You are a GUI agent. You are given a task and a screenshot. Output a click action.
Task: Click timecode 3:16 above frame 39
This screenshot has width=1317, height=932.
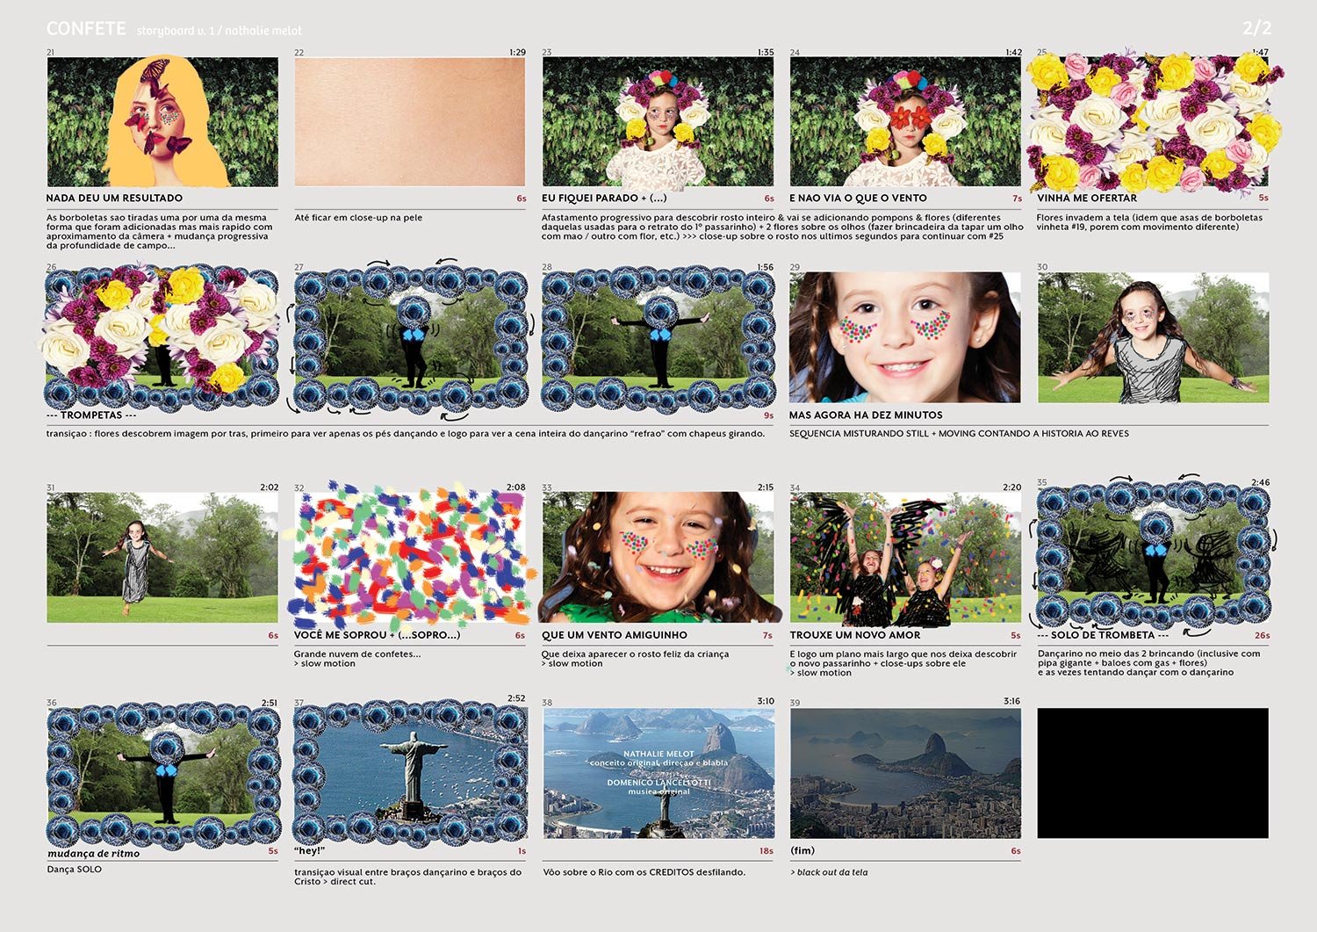1012,702
